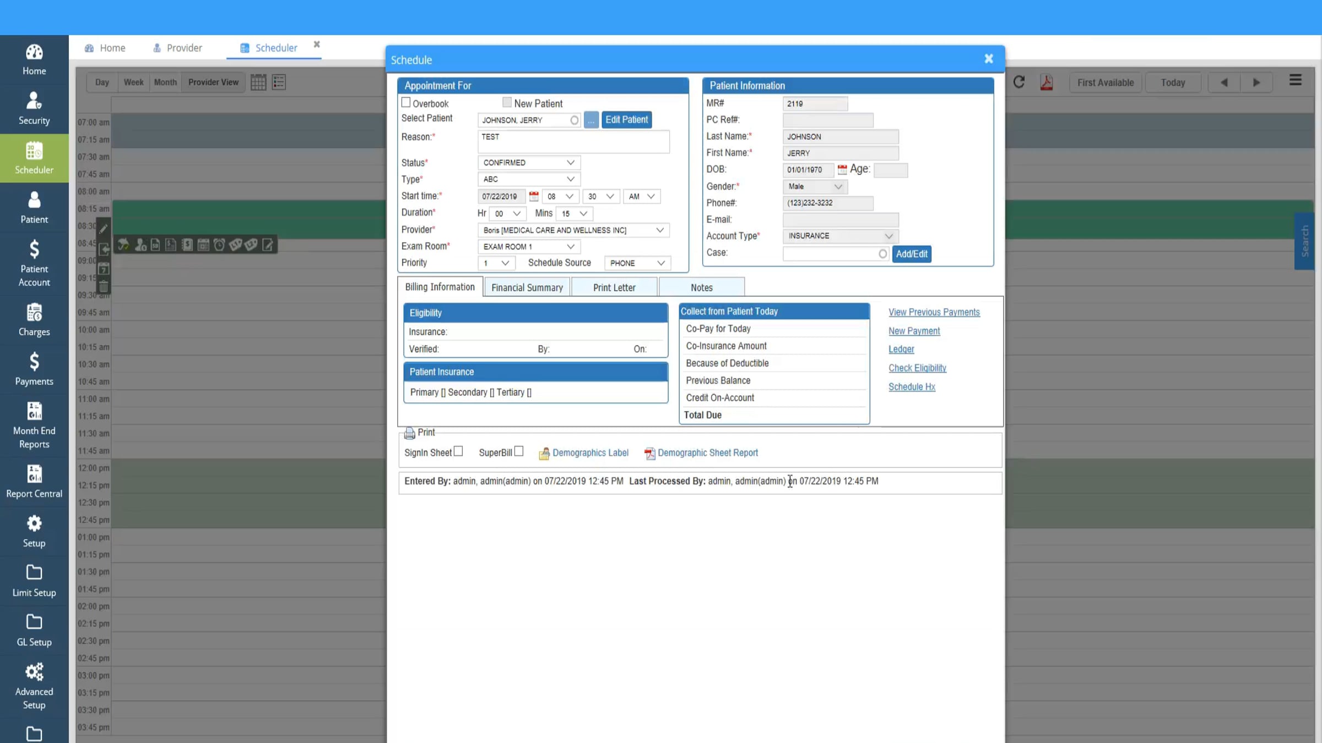Open the Security section in the sidebar

(x=34, y=108)
